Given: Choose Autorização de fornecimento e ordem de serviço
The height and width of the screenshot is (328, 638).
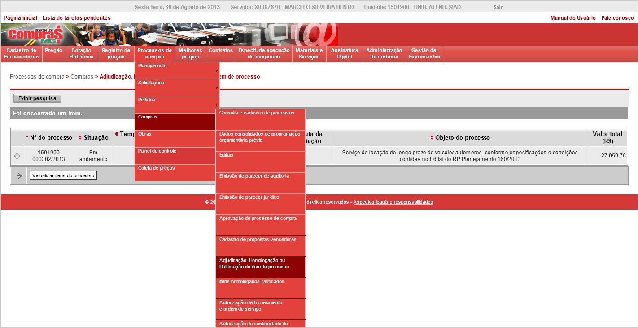Looking at the screenshot, I should [x=260, y=309].
